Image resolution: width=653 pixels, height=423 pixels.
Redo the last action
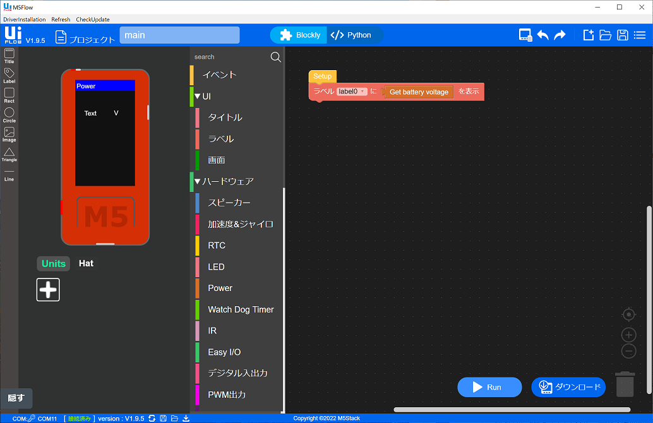[x=560, y=35]
